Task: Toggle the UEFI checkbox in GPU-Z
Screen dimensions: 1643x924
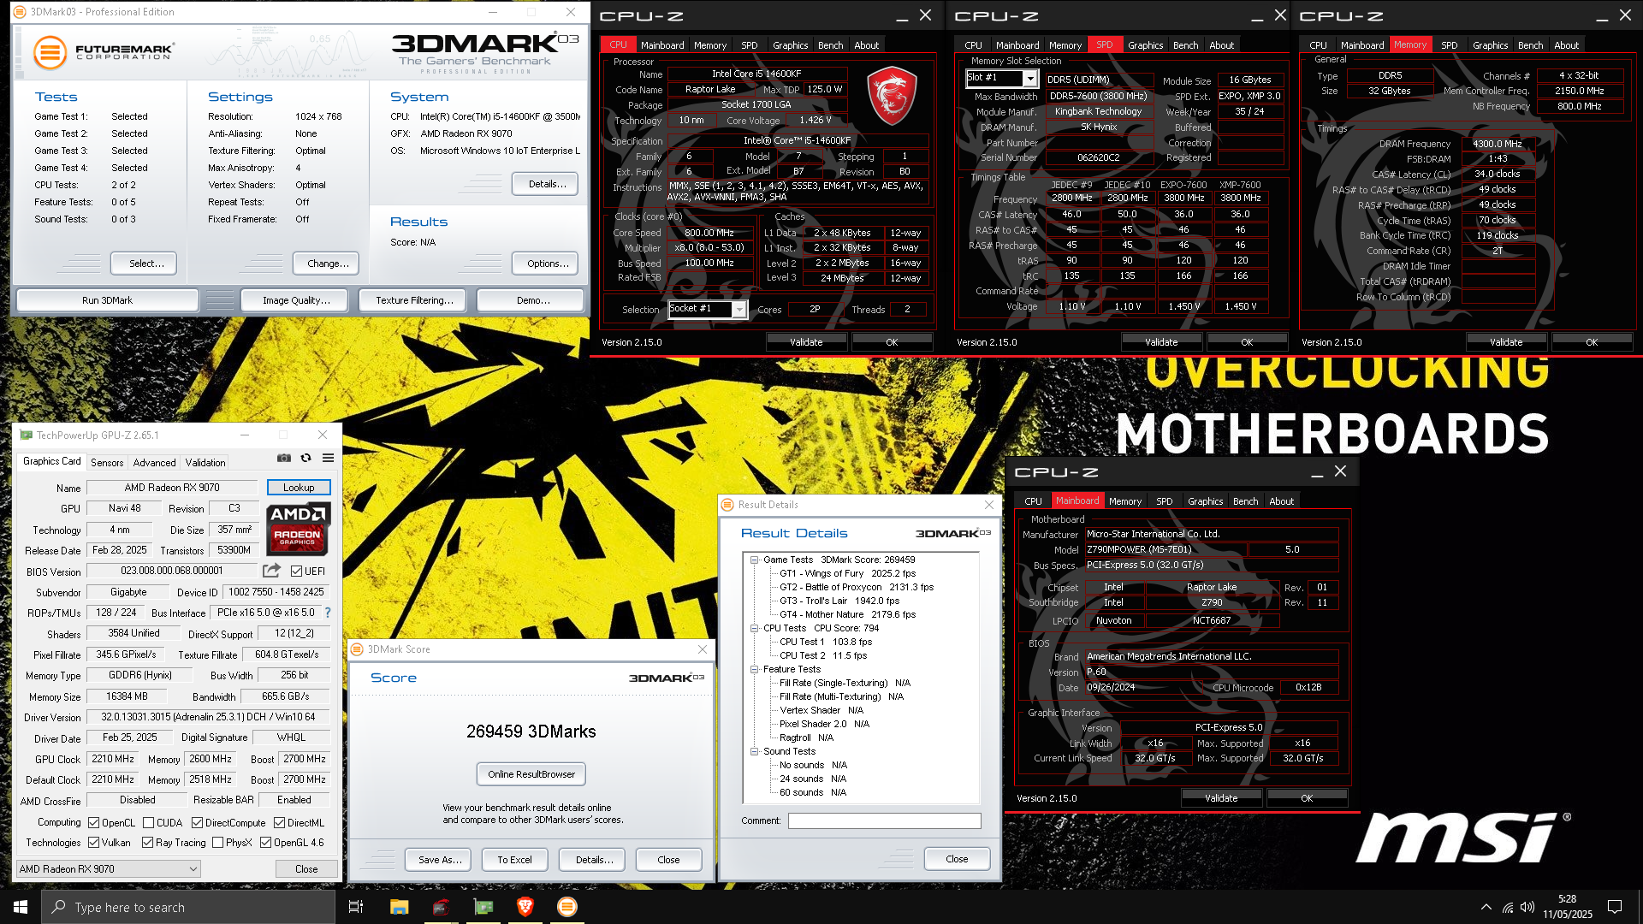Action: tap(296, 571)
